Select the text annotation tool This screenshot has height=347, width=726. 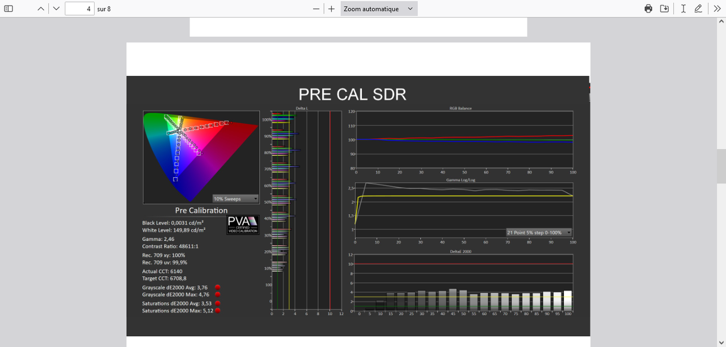click(683, 8)
